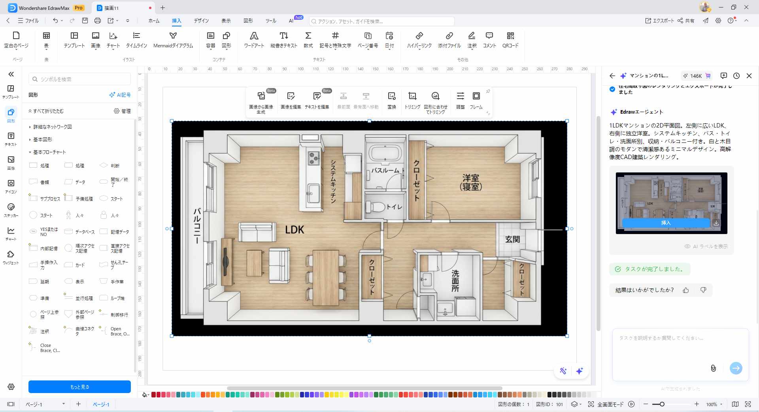This screenshot has width=759, height=412.
Task: Collapse the basic flowchart shape category
Action: coord(30,152)
